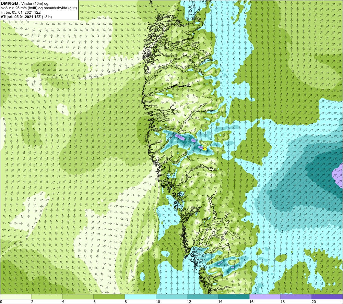Click the 8–10 m/s cyan legend swatch
This screenshot has width=343, height=304.
point(140,296)
